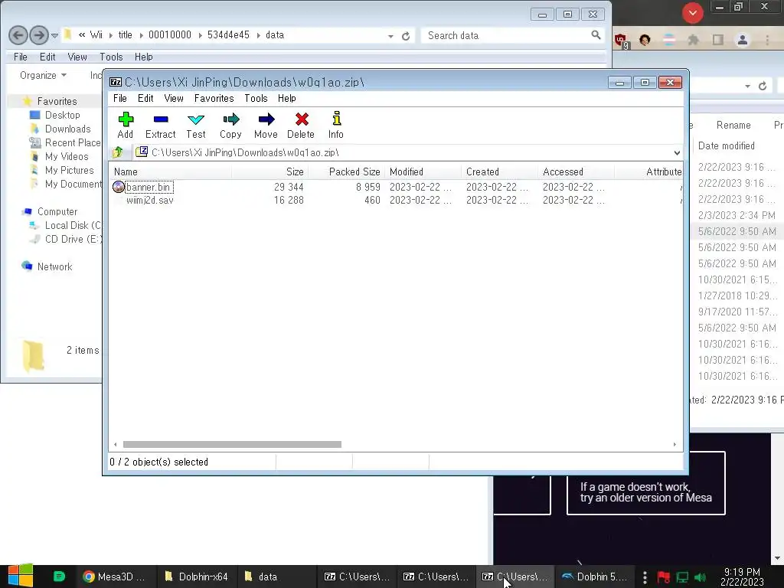The width and height of the screenshot is (784, 588).
Task: Click the title breadcrumb in Explorer
Action: point(125,35)
